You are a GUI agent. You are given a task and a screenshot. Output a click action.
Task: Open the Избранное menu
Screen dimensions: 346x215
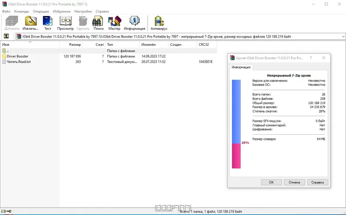[x=62, y=11]
